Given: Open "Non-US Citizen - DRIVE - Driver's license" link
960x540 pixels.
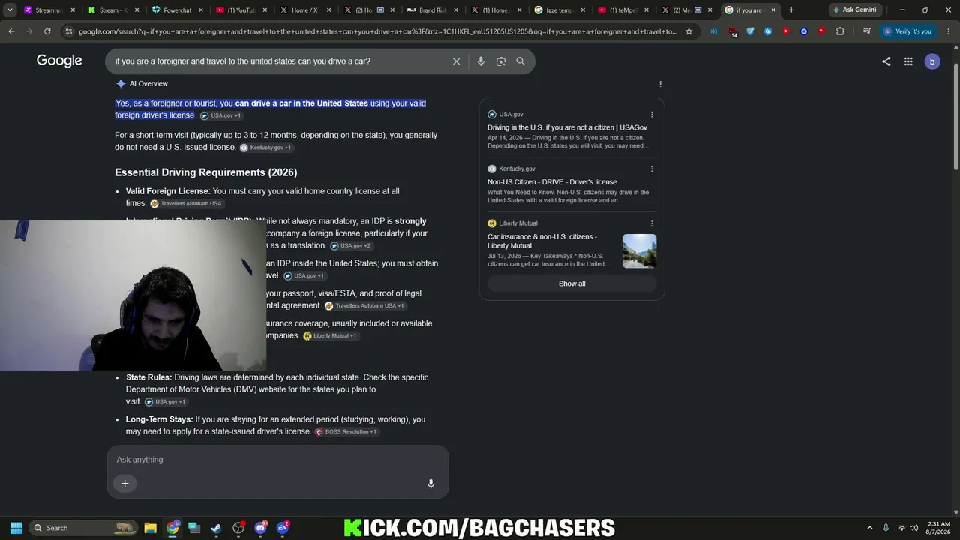Looking at the screenshot, I should [x=552, y=182].
